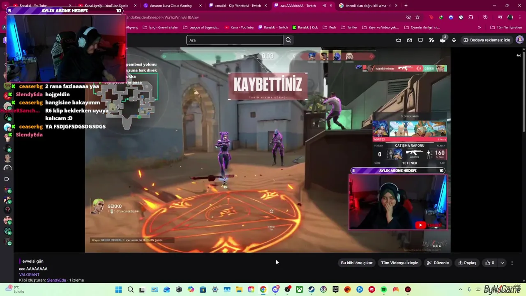Switch to the YouTube Studio Kanal içeriği tab

pos(106,6)
